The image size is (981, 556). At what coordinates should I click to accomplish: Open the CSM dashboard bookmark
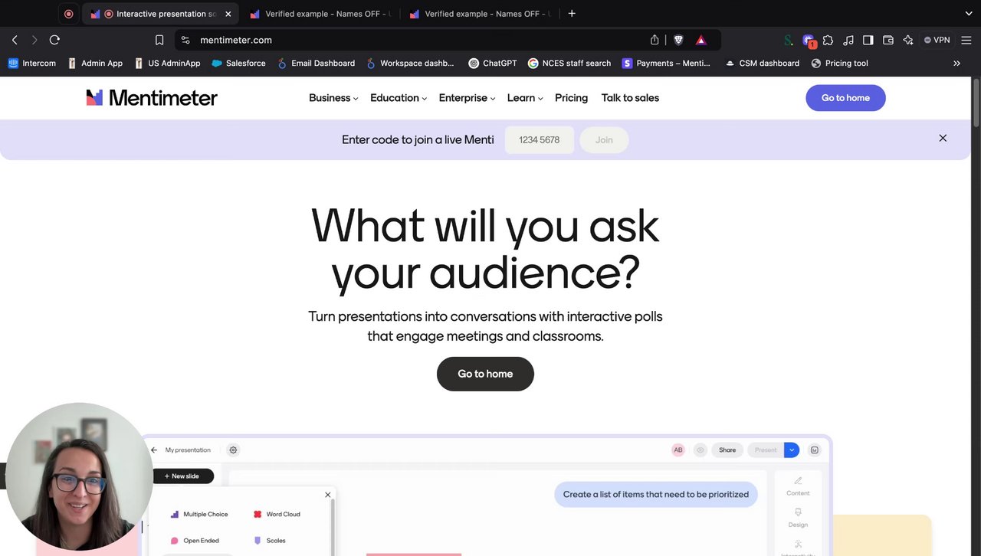coord(762,64)
